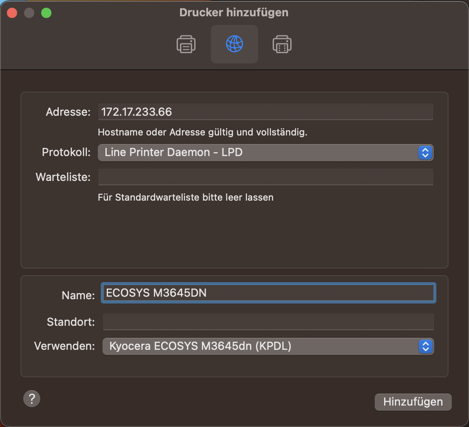Focus the empty Warteliste input field
Image resolution: width=469 pixels, height=427 pixels.
pyautogui.click(x=265, y=177)
